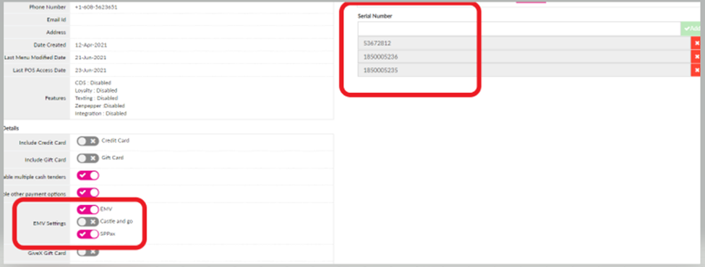Viewport: 705px width, 267px height.
Task: Select serial number row 53672812
Action: tap(524, 43)
